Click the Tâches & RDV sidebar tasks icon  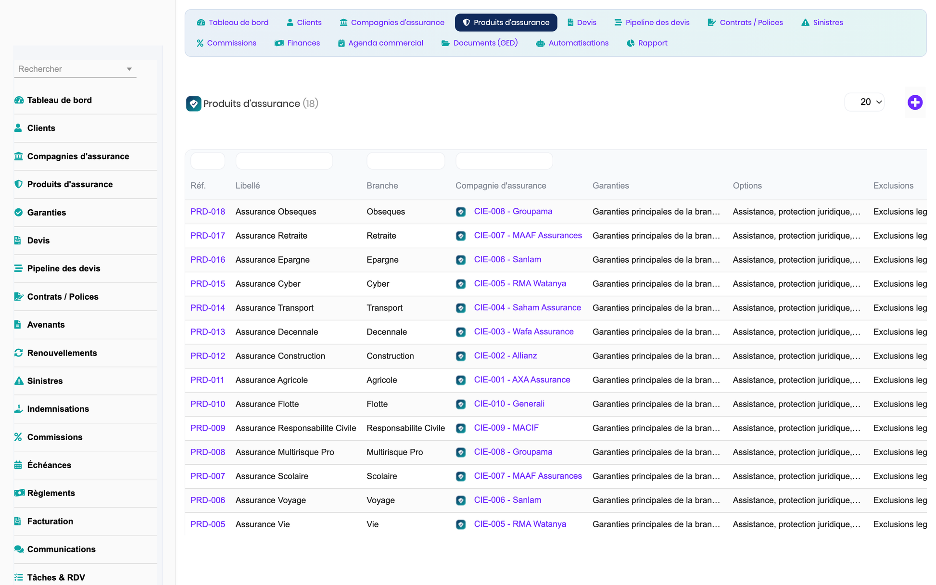coord(19,577)
